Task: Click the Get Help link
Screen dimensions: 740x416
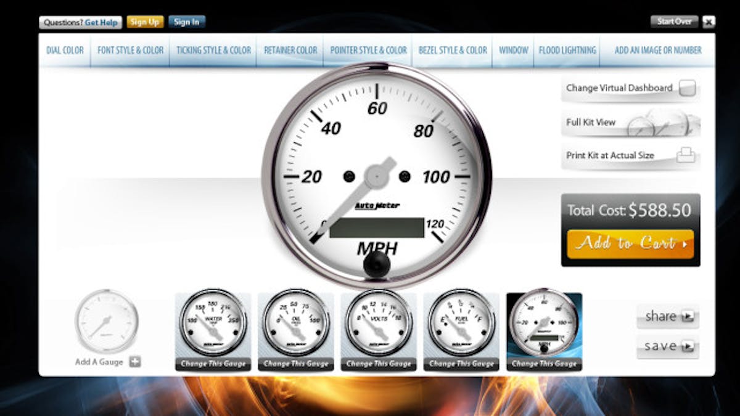Action: click(x=101, y=22)
